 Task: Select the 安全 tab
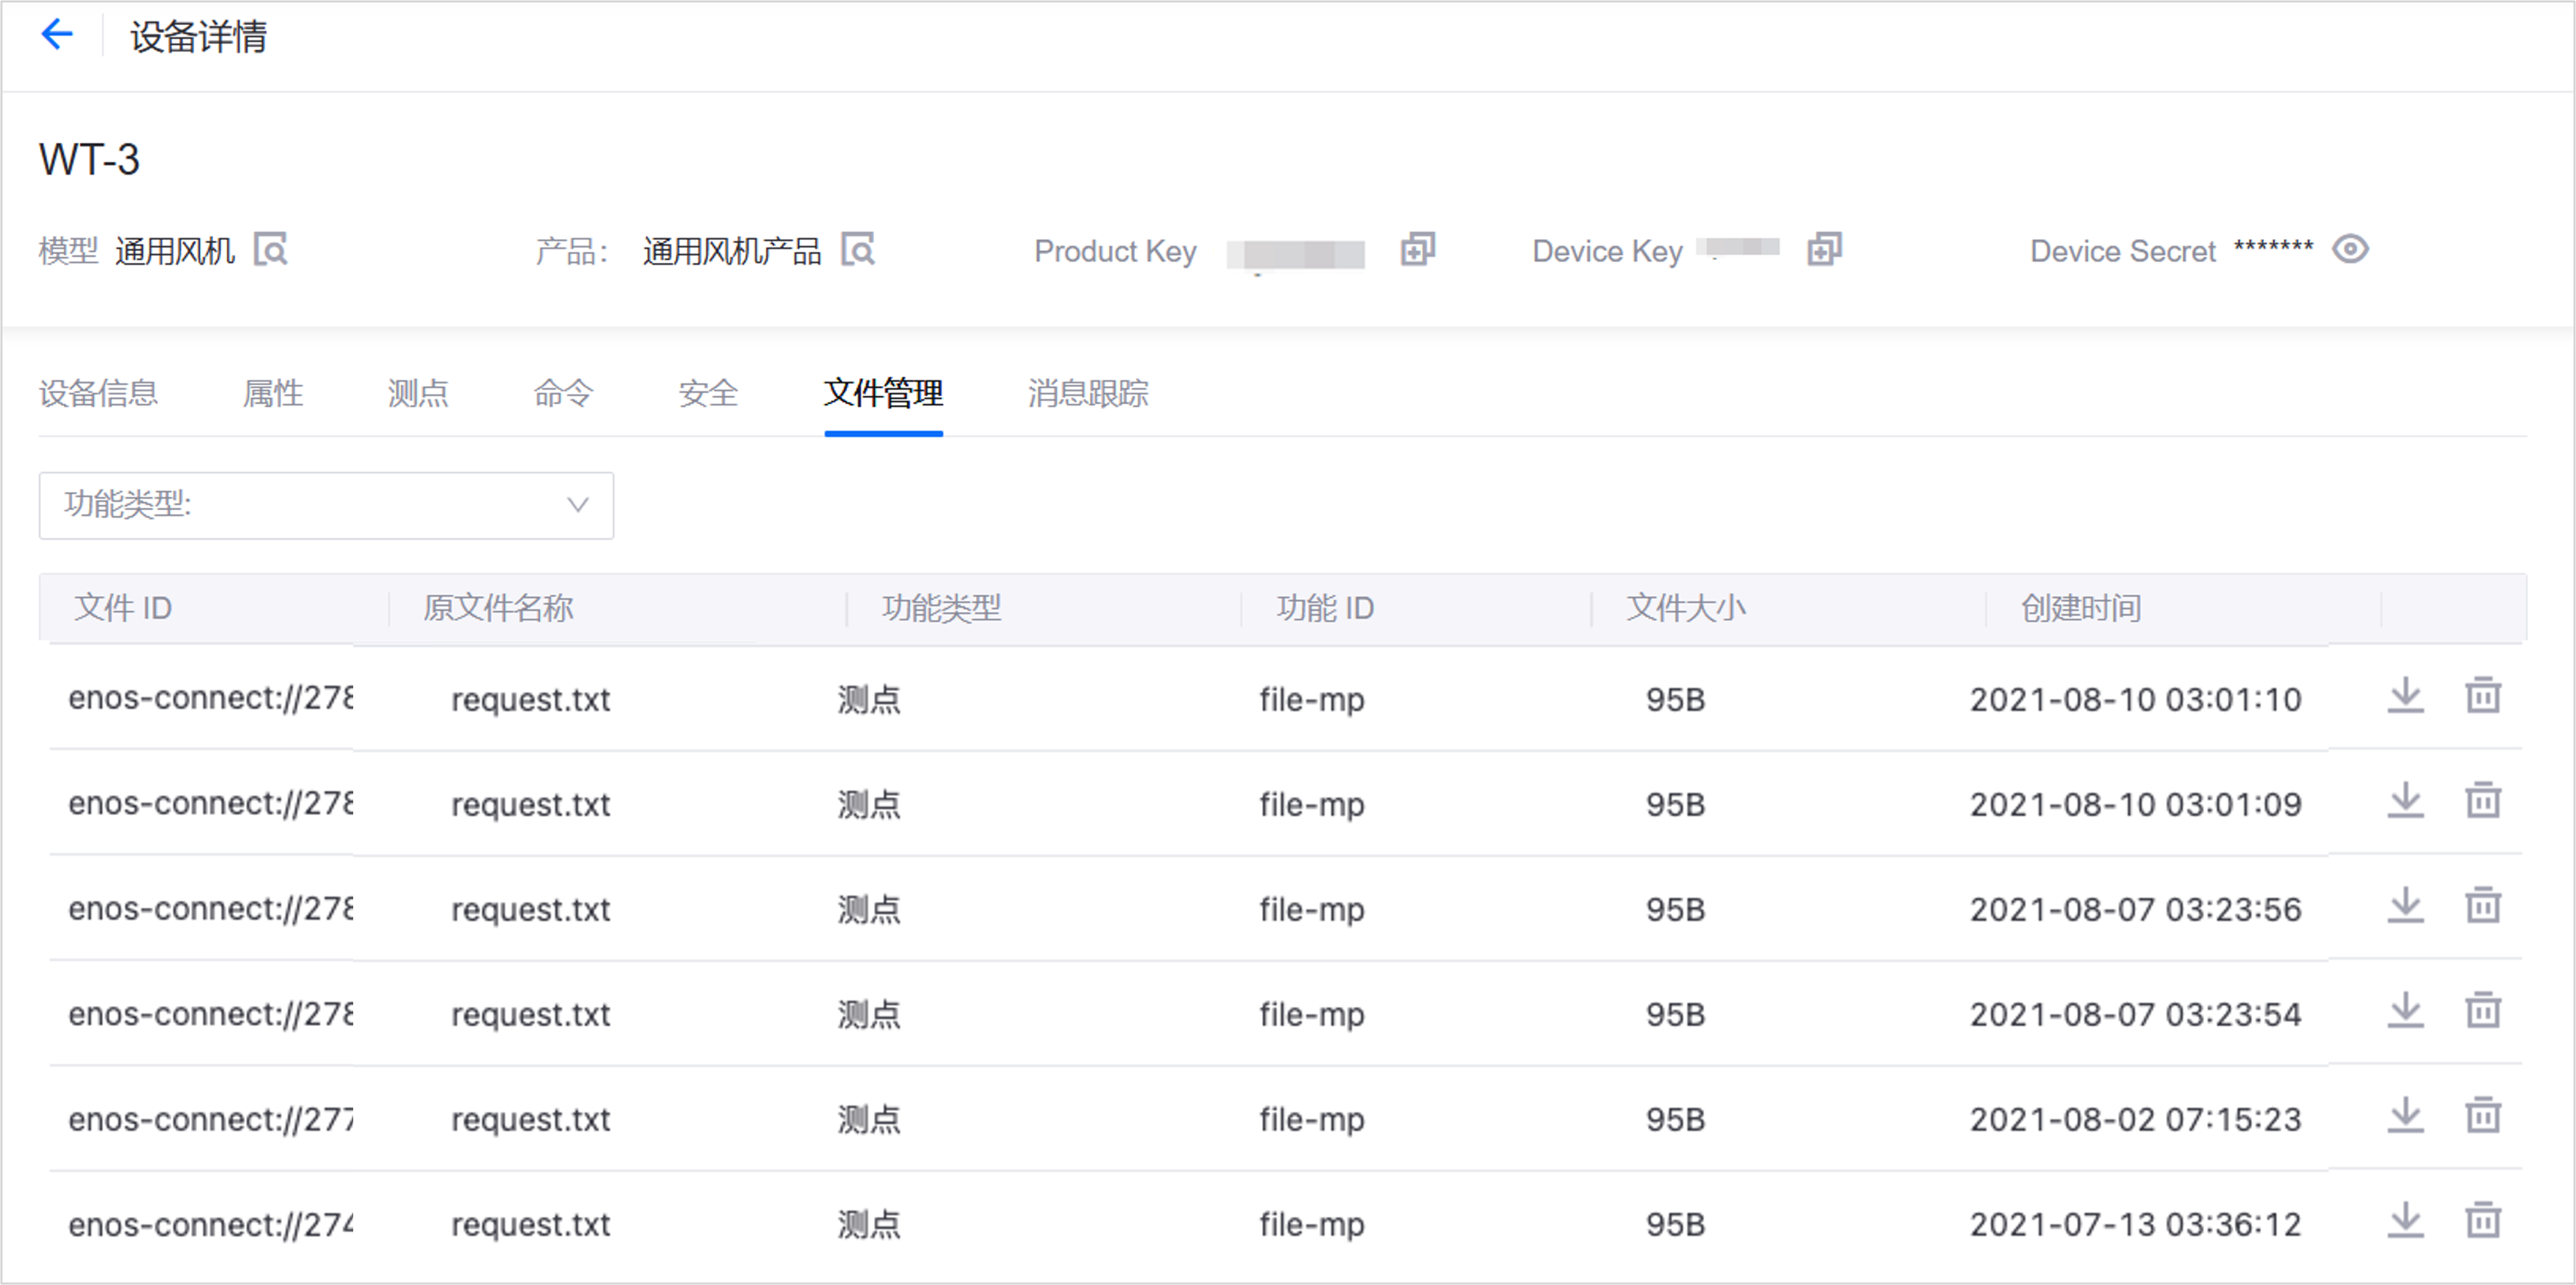707,394
